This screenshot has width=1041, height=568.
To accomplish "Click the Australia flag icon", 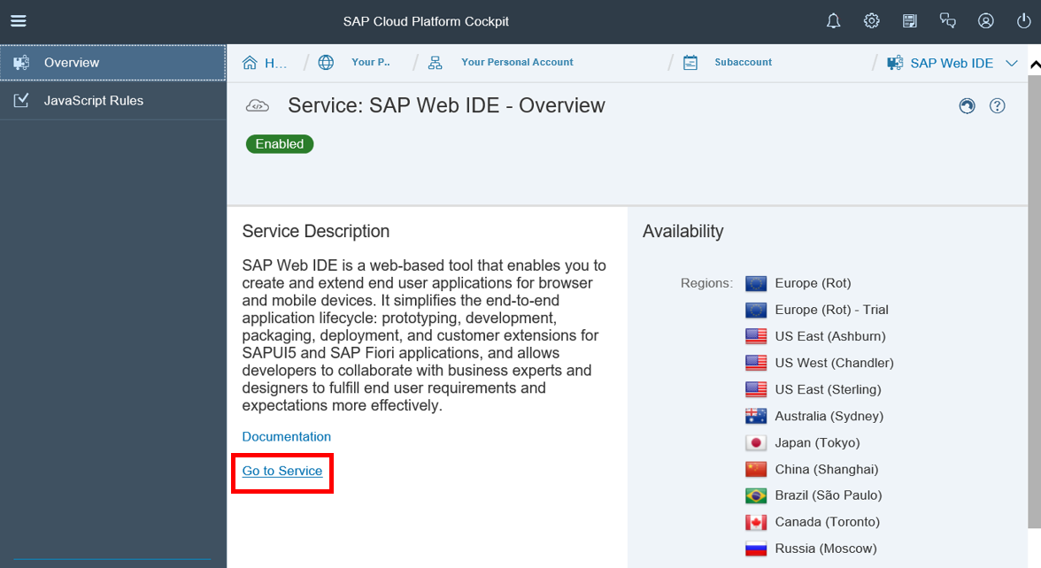I will (x=756, y=416).
